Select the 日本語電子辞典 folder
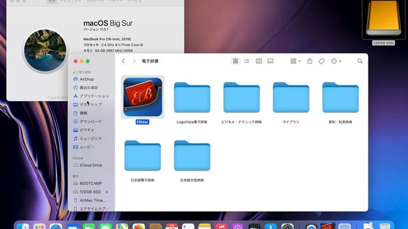This screenshot has width=408, height=229. [143, 155]
